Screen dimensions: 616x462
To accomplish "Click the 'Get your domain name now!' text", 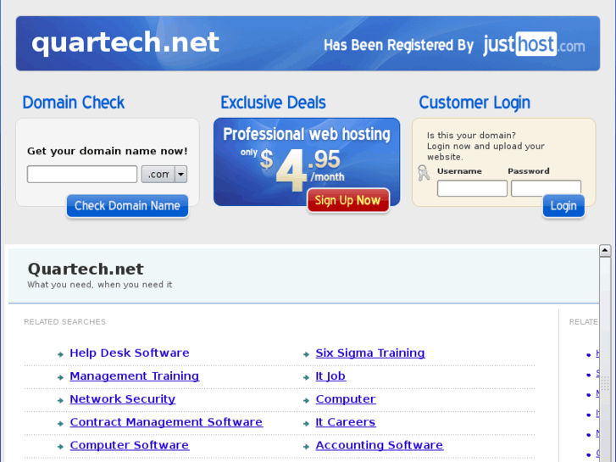I will [x=108, y=151].
